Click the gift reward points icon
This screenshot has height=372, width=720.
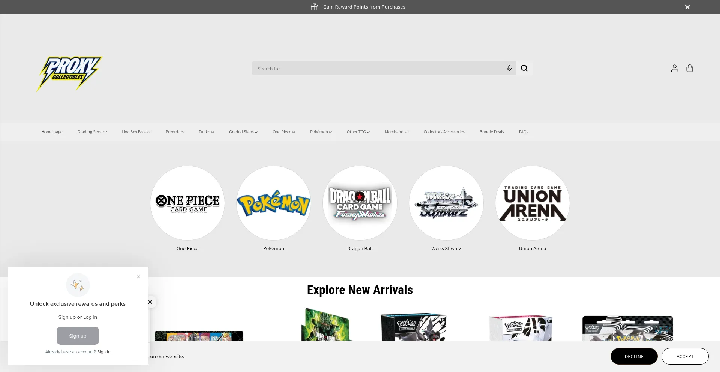tap(314, 7)
